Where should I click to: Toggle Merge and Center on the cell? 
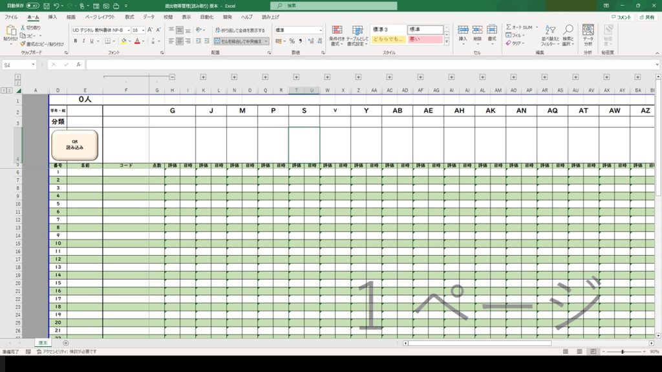(240, 41)
